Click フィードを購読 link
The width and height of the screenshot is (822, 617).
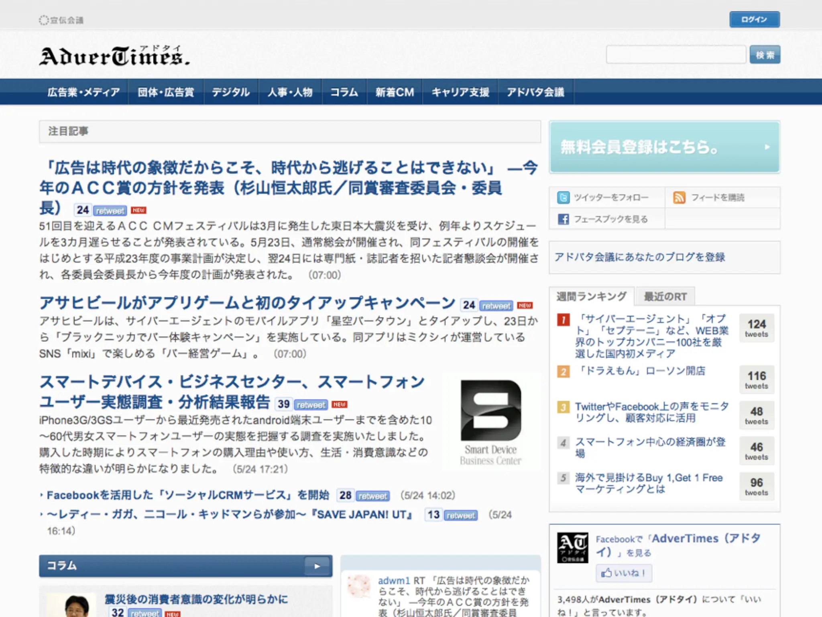718,197
